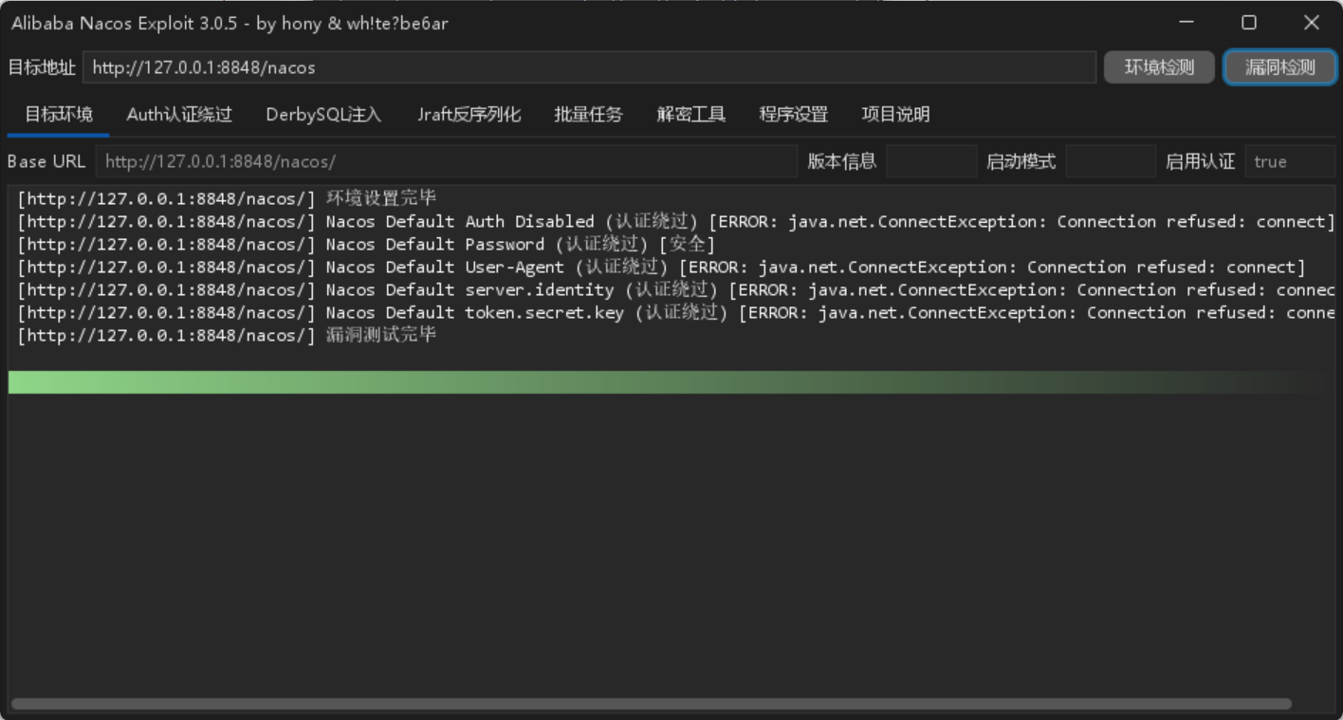1343x720 pixels.
Task: Select the Nacos Default Password log line
Action: [366, 244]
